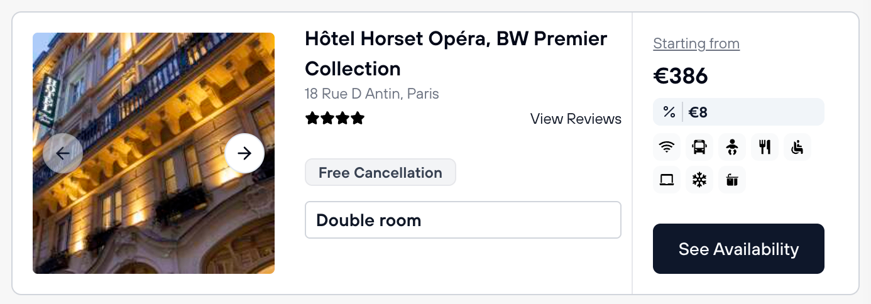Click the four-star rating
Screen dimensions: 871x304
(335, 119)
